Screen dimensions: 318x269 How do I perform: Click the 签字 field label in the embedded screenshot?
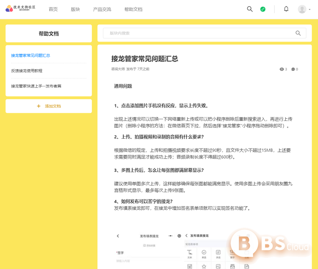click(x=120, y=253)
